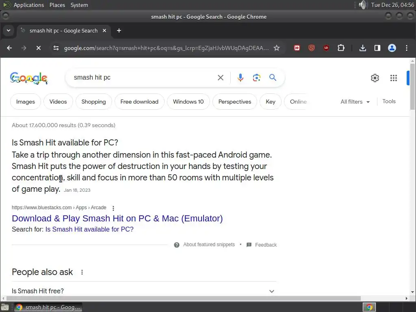
Task: Click in the Google search field
Action: pyautogui.click(x=143, y=78)
